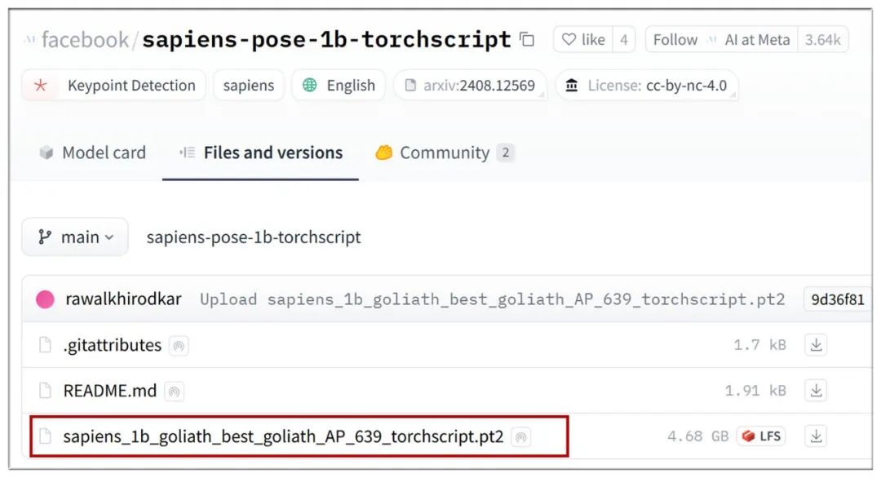Click the Community hands emoji icon
This screenshot has width=881, height=478.
tap(383, 153)
